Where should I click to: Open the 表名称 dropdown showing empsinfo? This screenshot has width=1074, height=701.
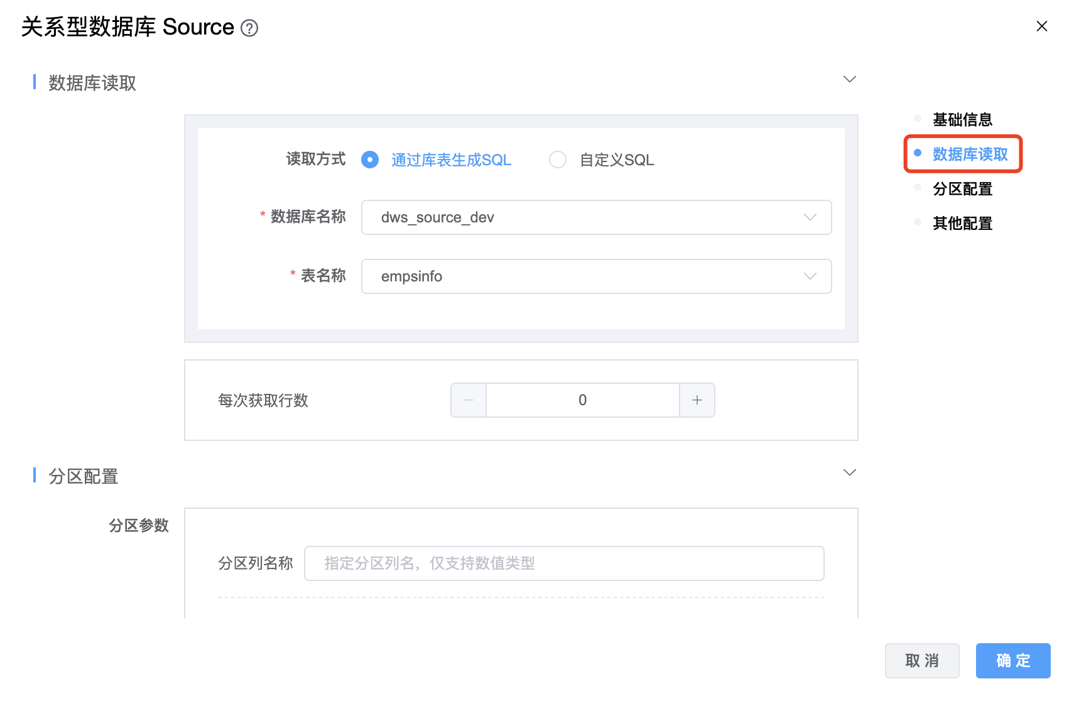pyautogui.click(x=595, y=276)
